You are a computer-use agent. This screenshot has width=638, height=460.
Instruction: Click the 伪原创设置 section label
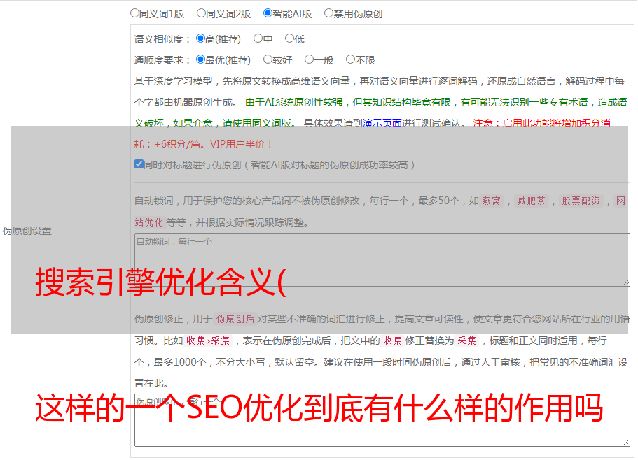27,231
